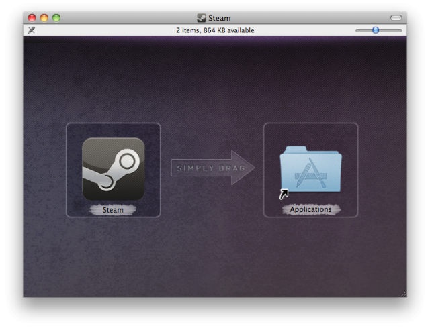This screenshot has width=430, height=332.
Task: Zoom the Steam window with green button
Action: (x=56, y=18)
